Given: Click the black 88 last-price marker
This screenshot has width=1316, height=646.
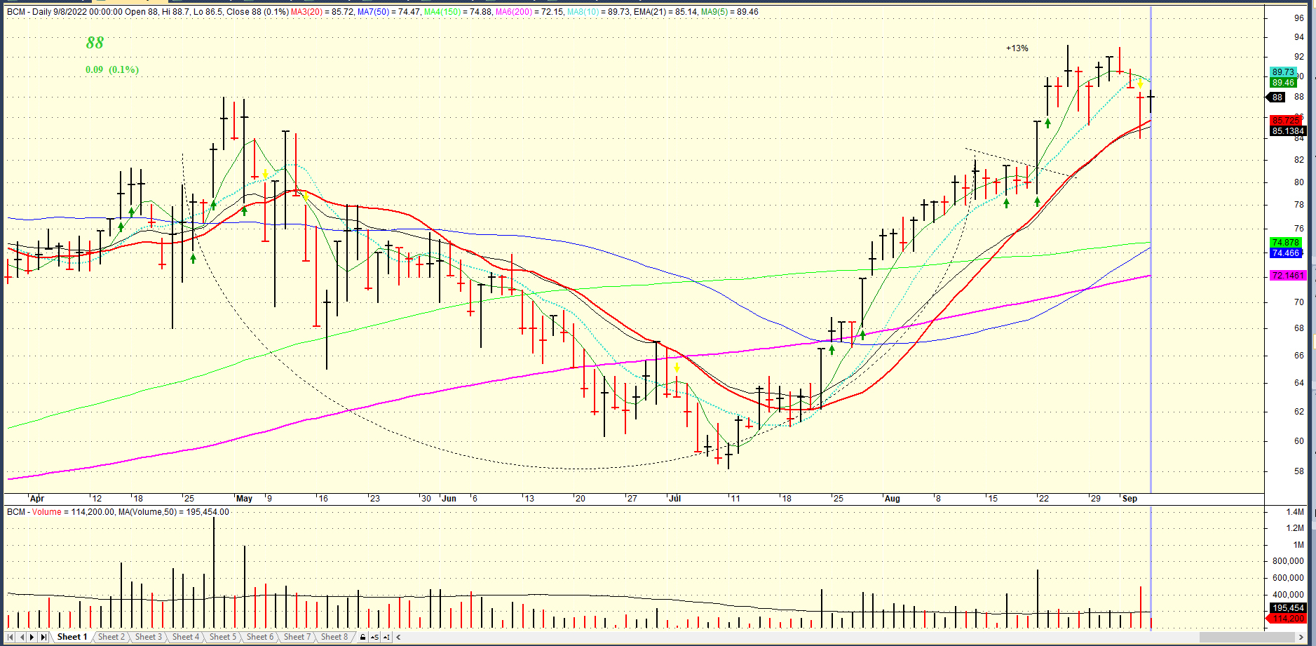Looking at the screenshot, I should click(x=1277, y=97).
